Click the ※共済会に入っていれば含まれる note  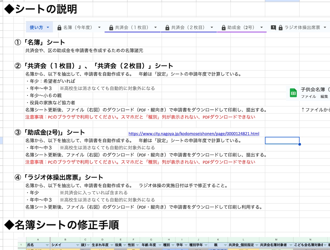(94, 193)
